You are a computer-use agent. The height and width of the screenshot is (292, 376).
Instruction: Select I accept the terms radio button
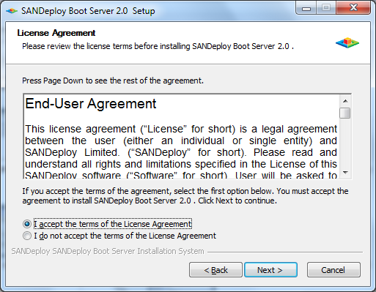[x=27, y=224]
